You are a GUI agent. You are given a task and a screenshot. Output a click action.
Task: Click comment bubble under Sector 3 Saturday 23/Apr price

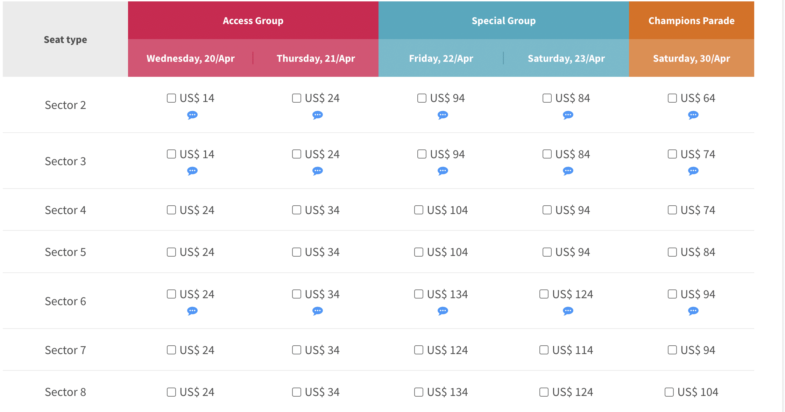click(568, 171)
